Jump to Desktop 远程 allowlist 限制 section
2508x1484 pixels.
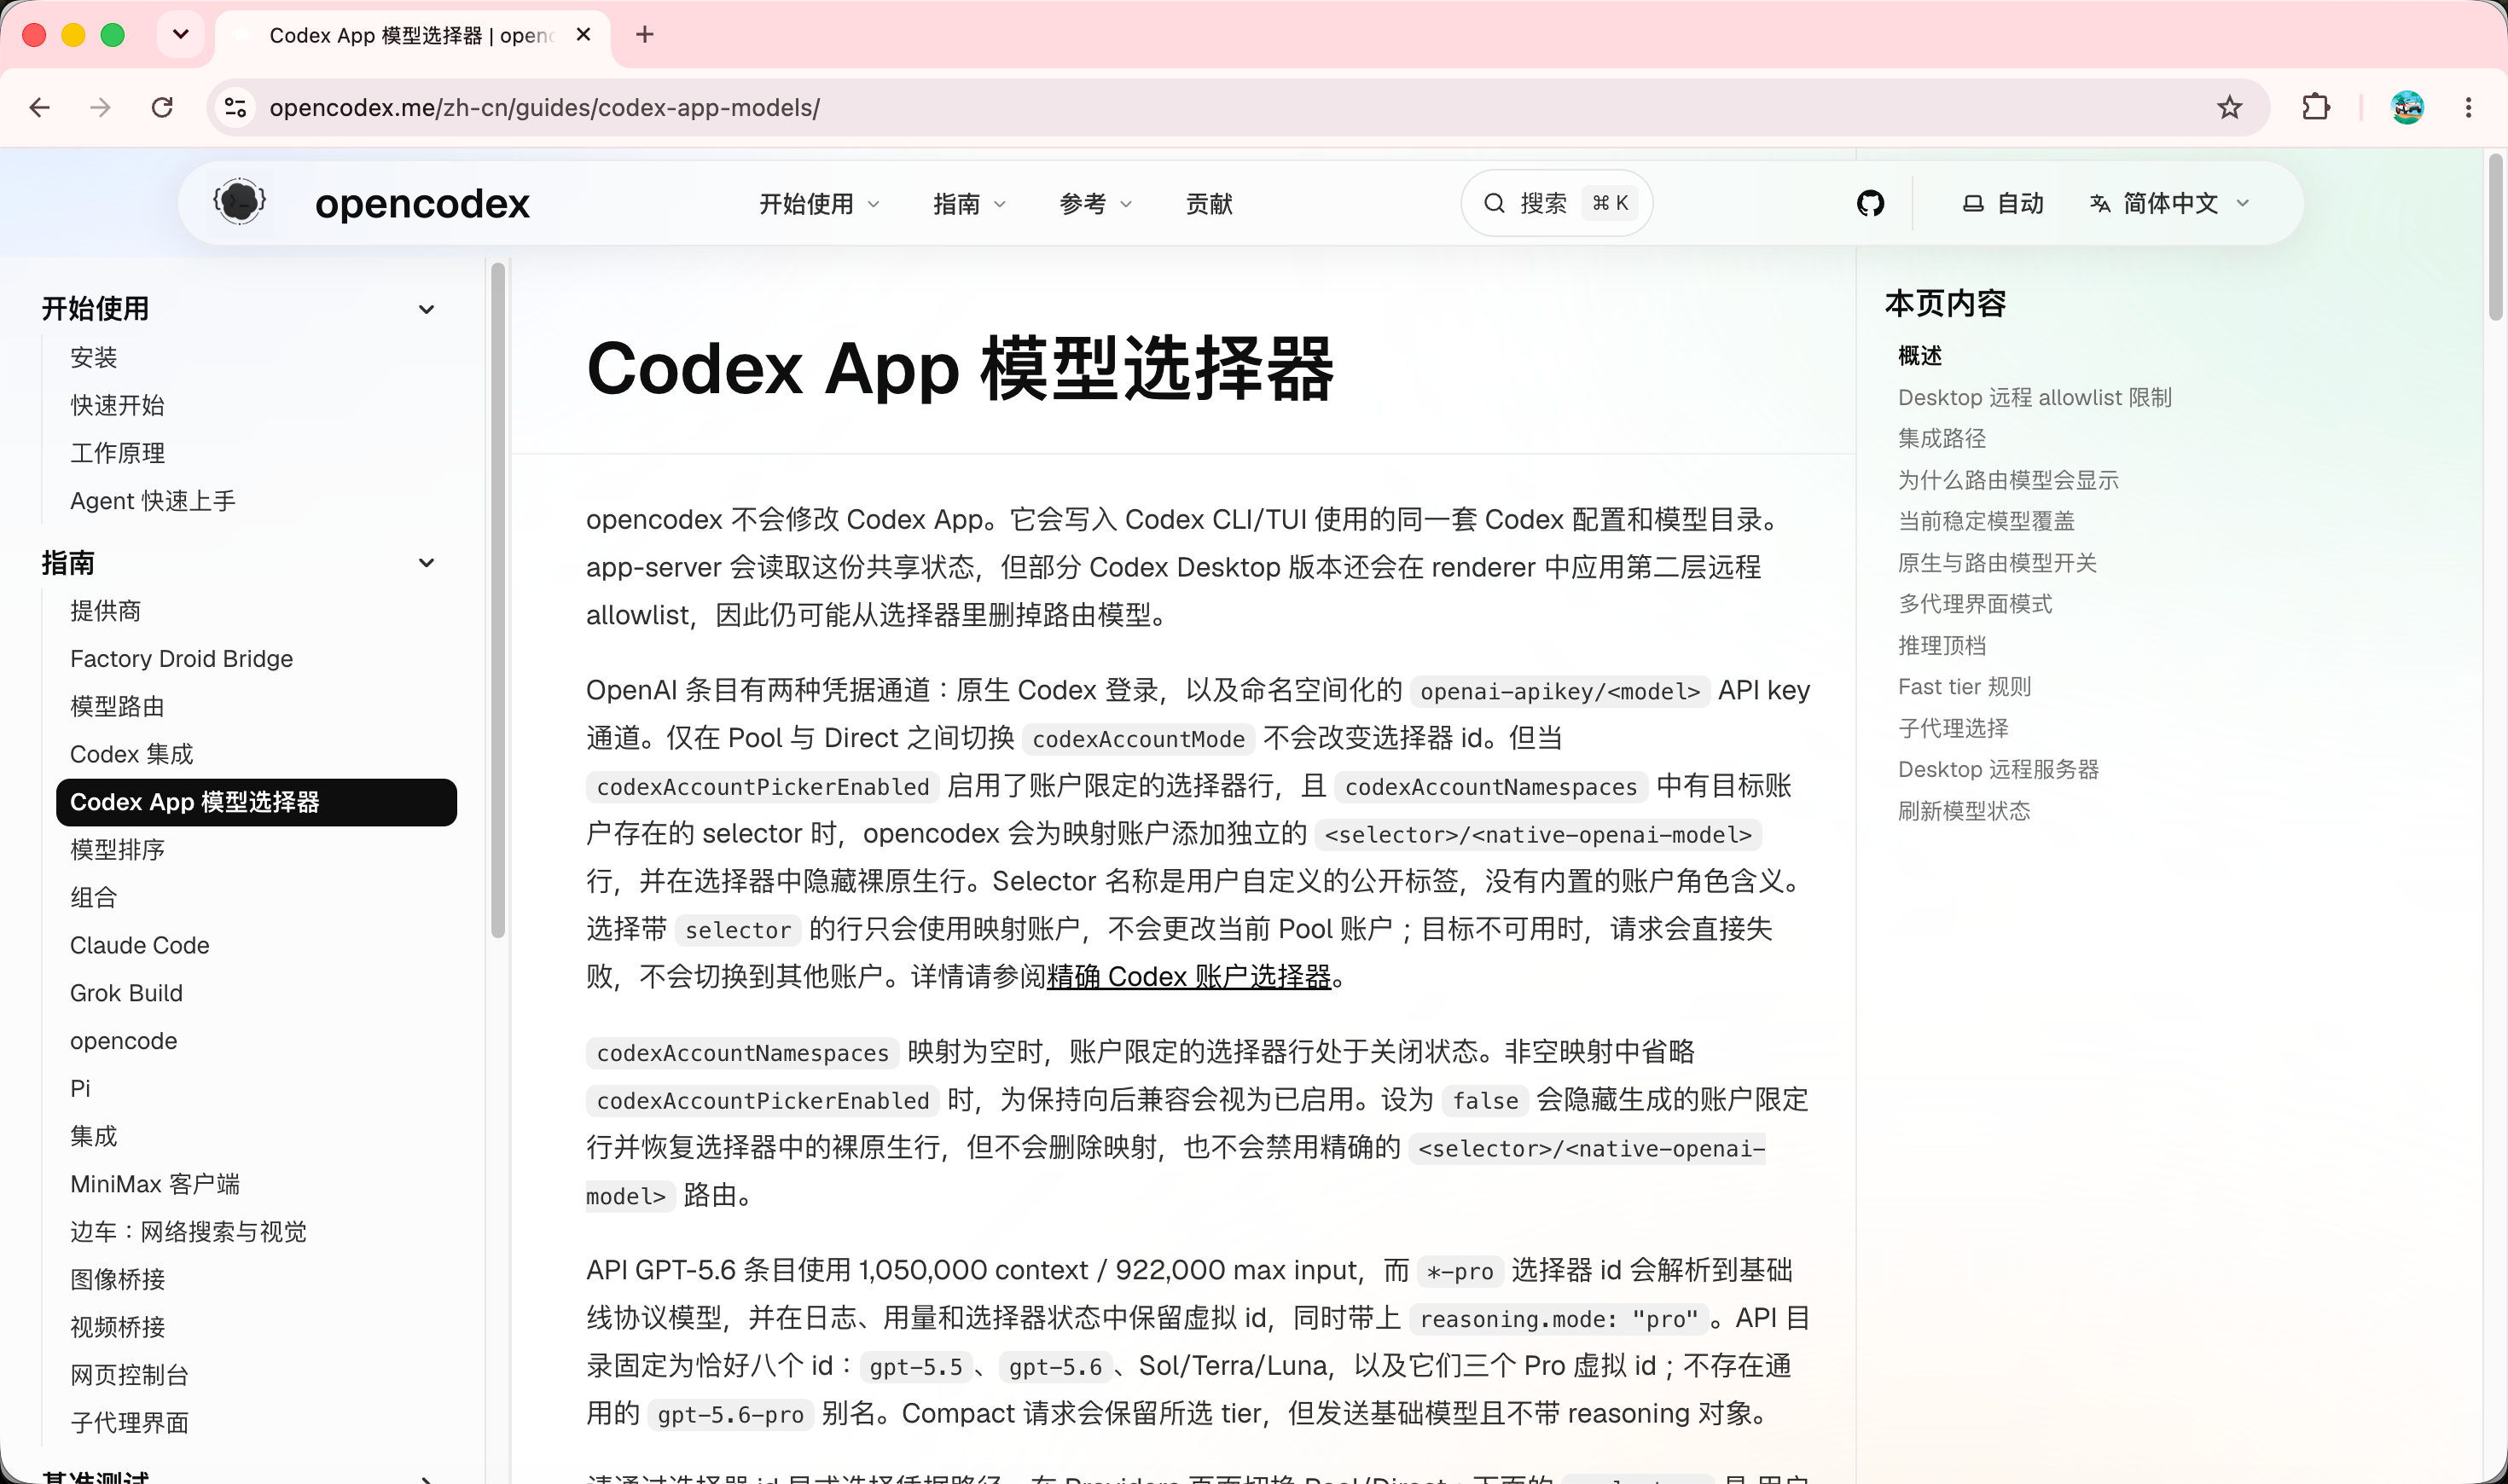coord(2035,398)
